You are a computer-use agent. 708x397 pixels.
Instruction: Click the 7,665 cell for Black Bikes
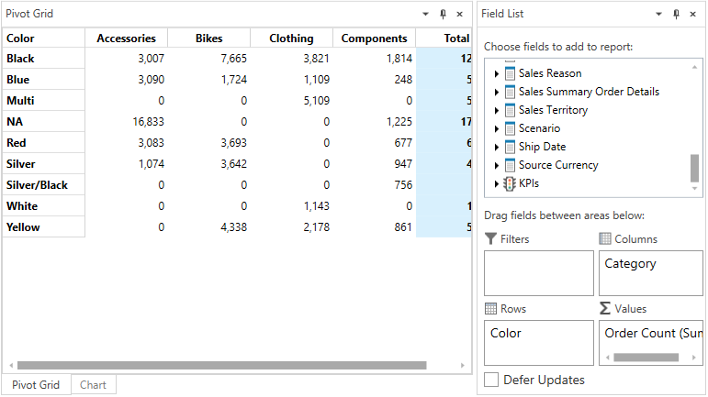pos(209,59)
